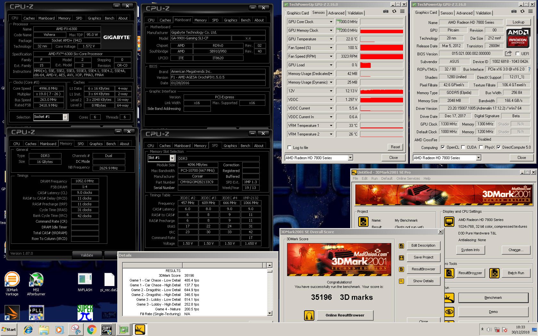The width and height of the screenshot is (538, 336).
Task: Toggle the CUDA computing checkbox
Action: (463, 147)
